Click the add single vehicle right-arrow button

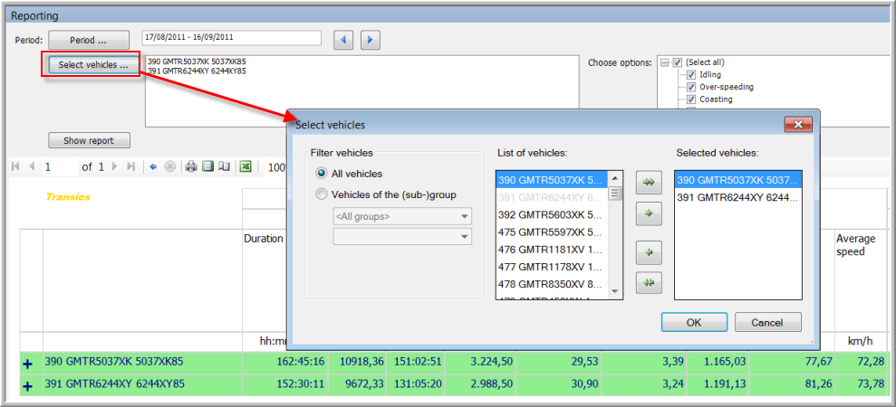coord(650,214)
